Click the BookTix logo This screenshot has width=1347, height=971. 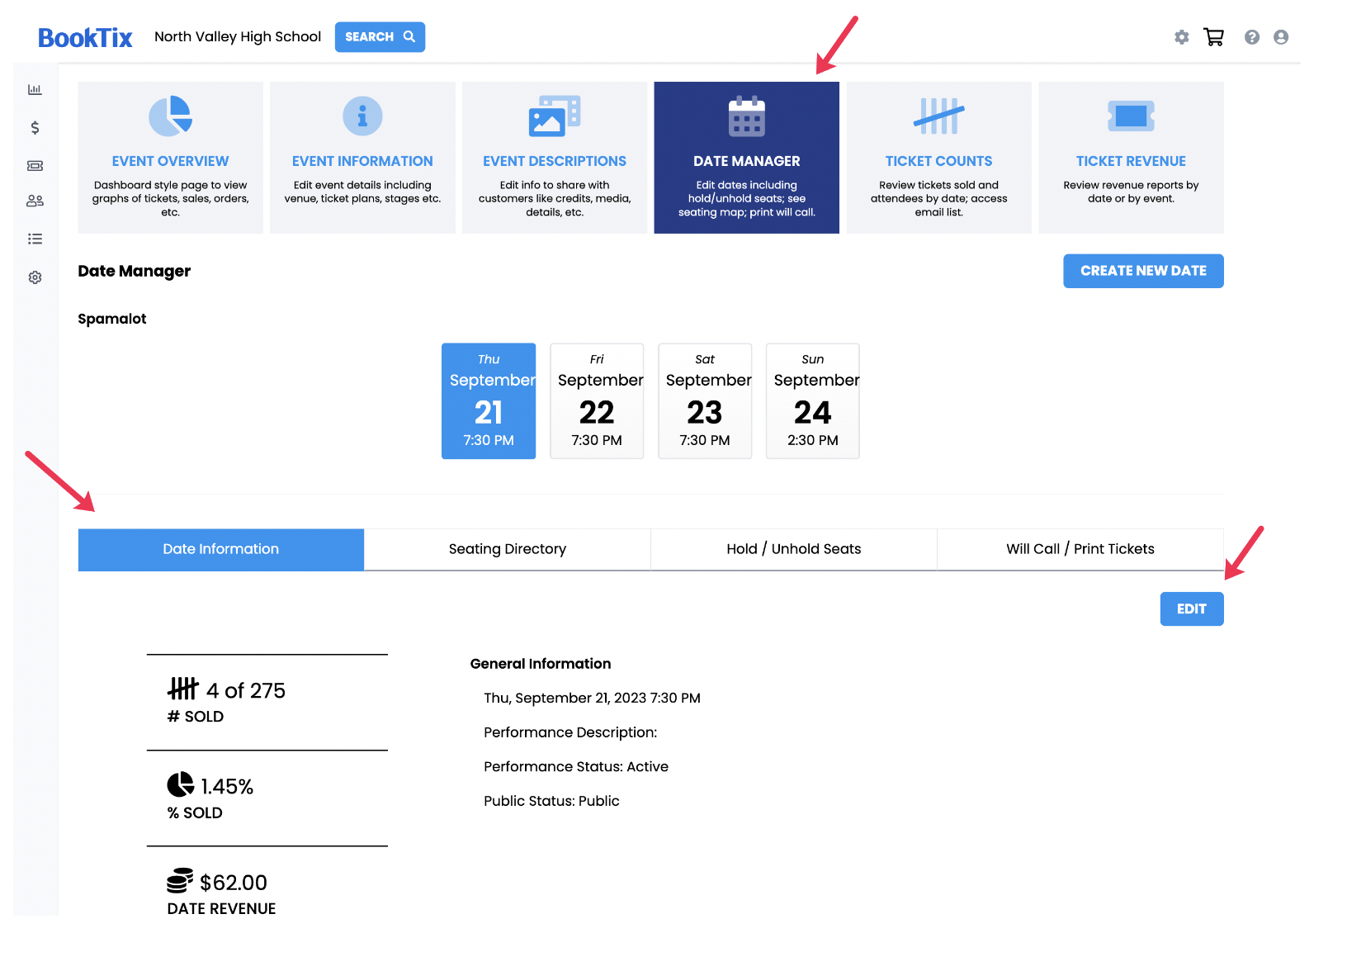85,37
